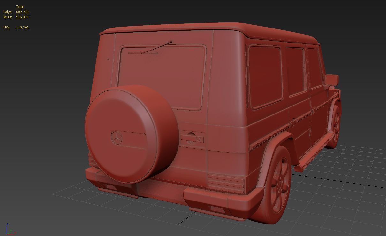
Task: Select the rear window wiper on the model
Action: point(150,48)
